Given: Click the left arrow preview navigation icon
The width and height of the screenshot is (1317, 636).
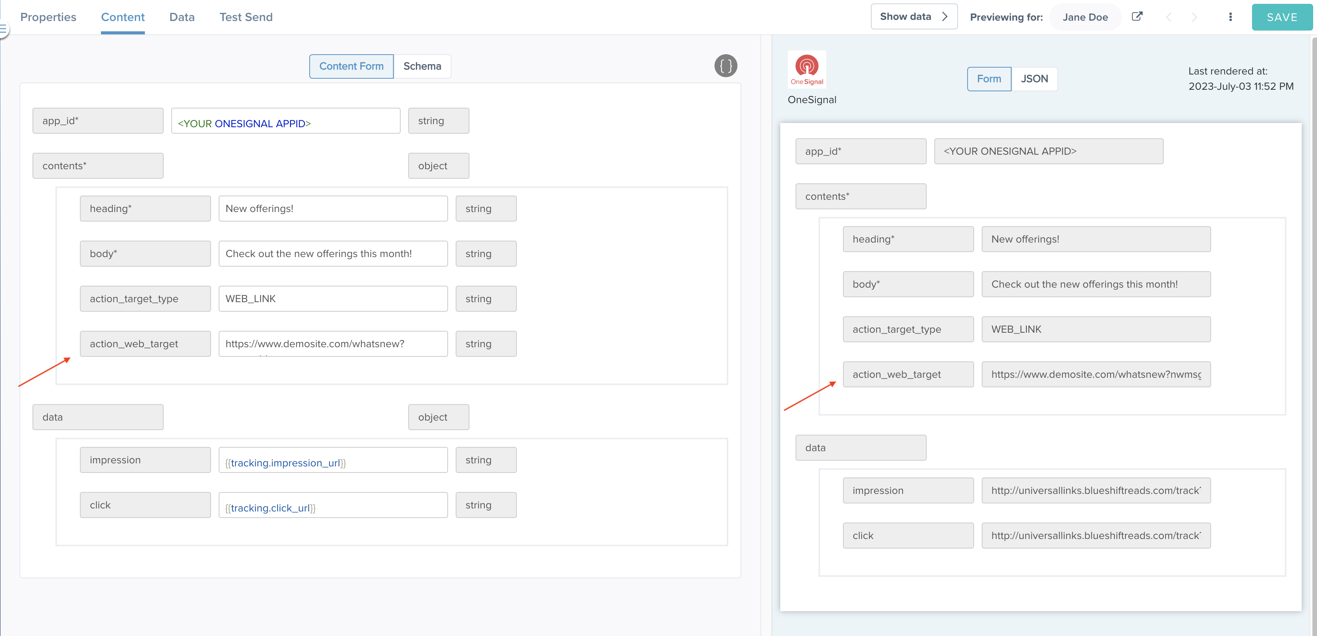Looking at the screenshot, I should click(1169, 17).
